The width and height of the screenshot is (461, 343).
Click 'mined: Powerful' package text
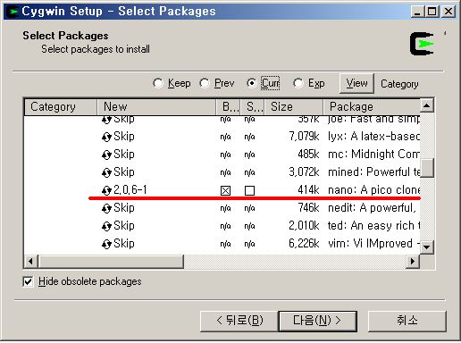(373, 172)
